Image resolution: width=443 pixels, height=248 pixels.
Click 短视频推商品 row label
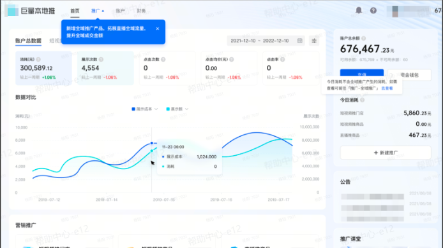coord(352,124)
